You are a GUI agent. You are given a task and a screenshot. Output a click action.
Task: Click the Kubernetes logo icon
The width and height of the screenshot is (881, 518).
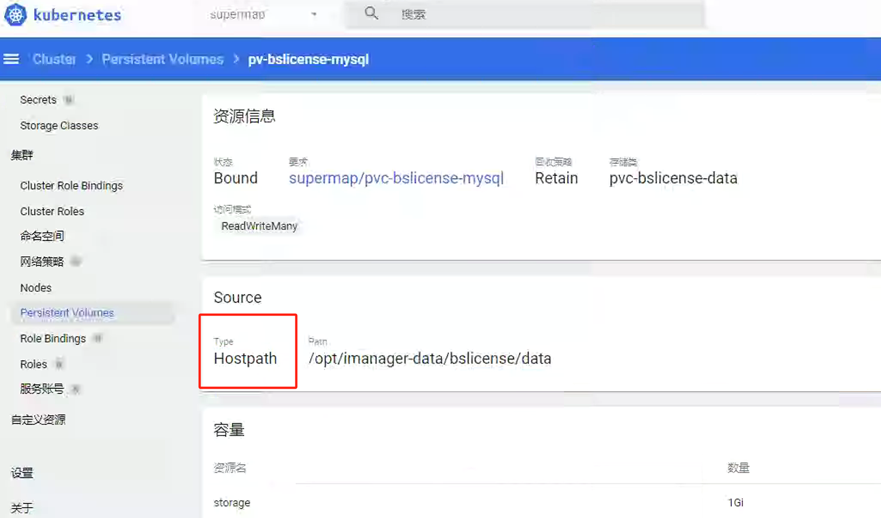(x=16, y=15)
